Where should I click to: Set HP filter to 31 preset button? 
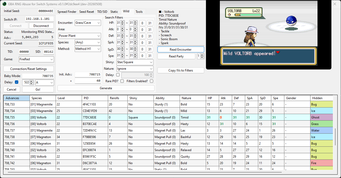pyautogui.click(x=150, y=23)
